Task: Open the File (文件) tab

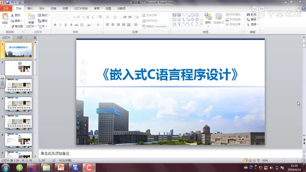Action: pos(6,9)
